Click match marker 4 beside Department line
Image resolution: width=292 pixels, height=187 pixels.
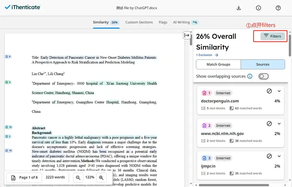(x=8, y=82)
